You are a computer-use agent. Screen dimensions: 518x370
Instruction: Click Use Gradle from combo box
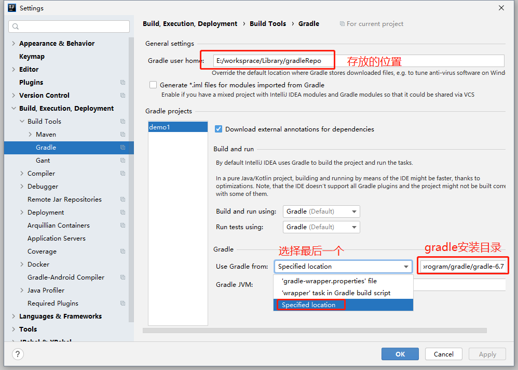click(343, 267)
